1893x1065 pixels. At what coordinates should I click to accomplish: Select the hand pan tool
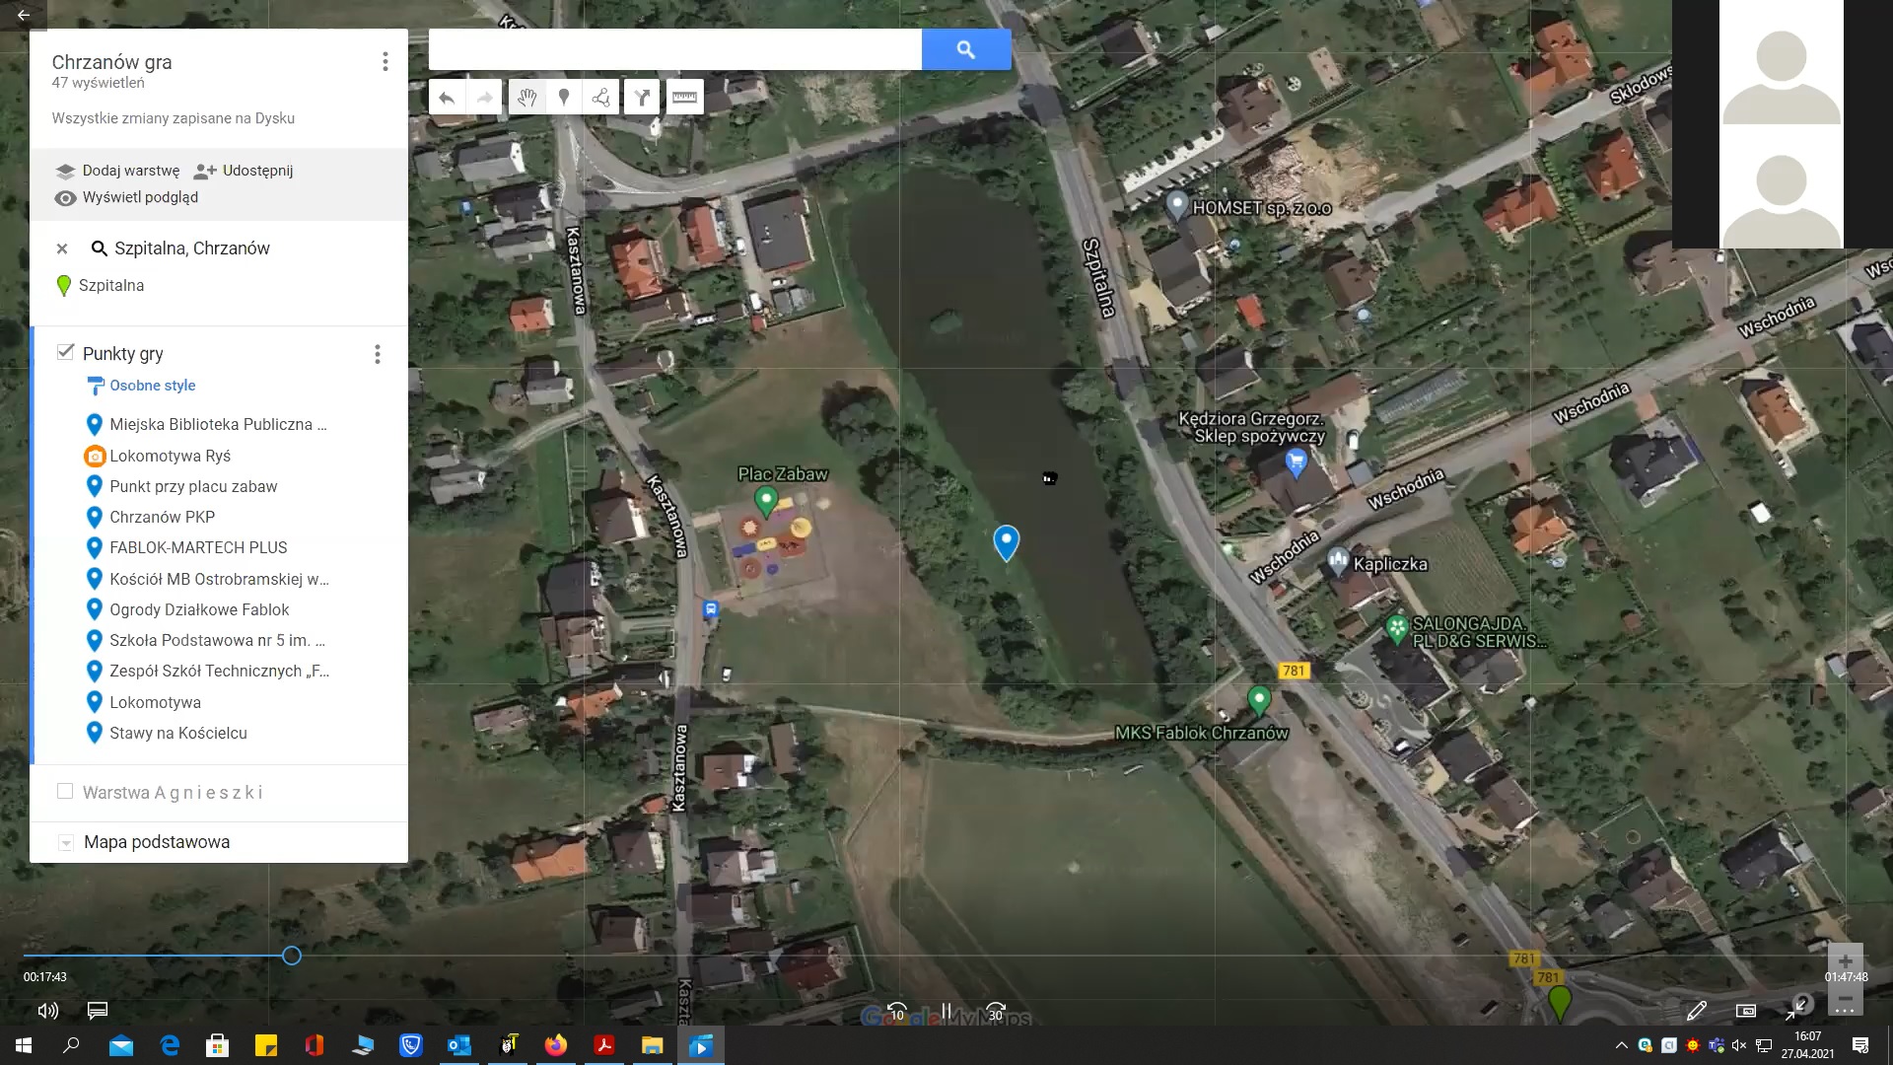pyautogui.click(x=526, y=97)
